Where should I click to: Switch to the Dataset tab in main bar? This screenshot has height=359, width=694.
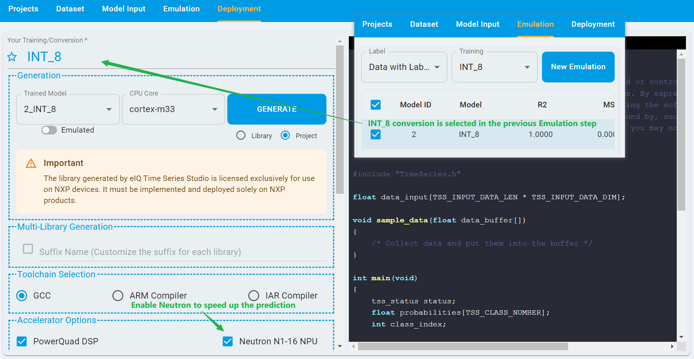(x=70, y=9)
